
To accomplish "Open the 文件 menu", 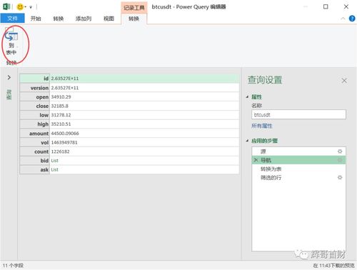I will click(x=12, y=19).
